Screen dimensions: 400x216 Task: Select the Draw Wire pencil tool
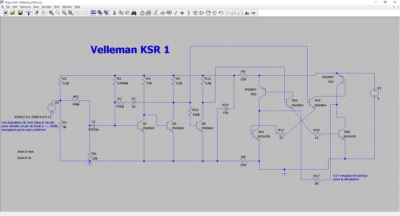coord(156,13)
